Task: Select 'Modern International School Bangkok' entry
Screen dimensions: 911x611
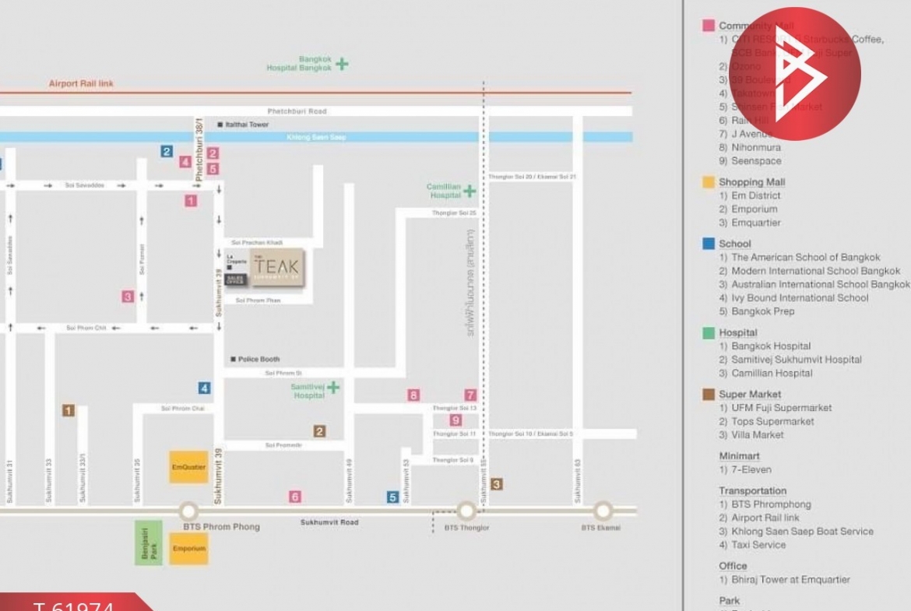Action: (816, 271)
